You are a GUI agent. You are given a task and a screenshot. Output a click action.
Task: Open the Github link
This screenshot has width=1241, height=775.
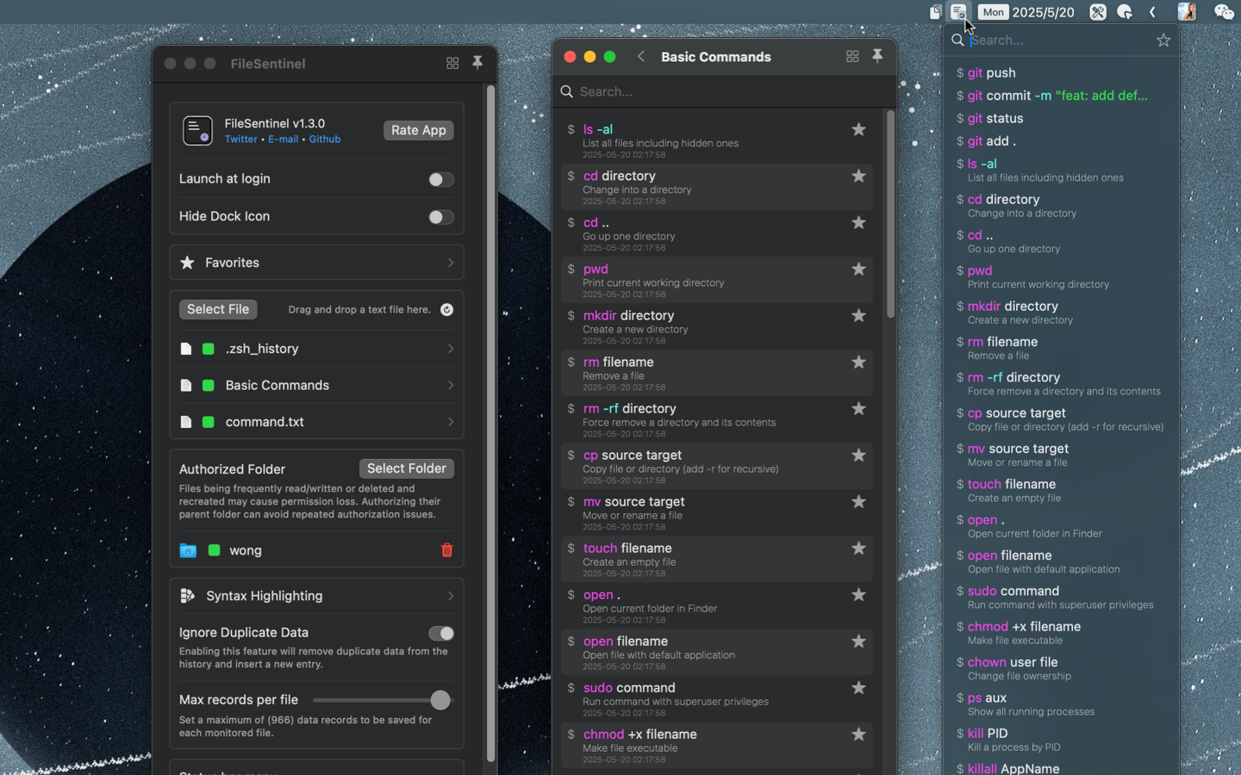pos(325,139)
